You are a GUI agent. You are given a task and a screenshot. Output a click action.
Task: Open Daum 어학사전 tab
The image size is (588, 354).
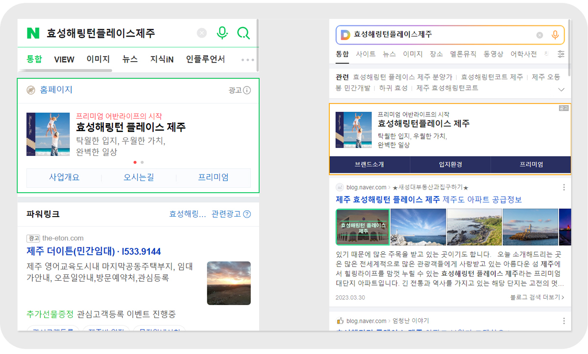524,54
